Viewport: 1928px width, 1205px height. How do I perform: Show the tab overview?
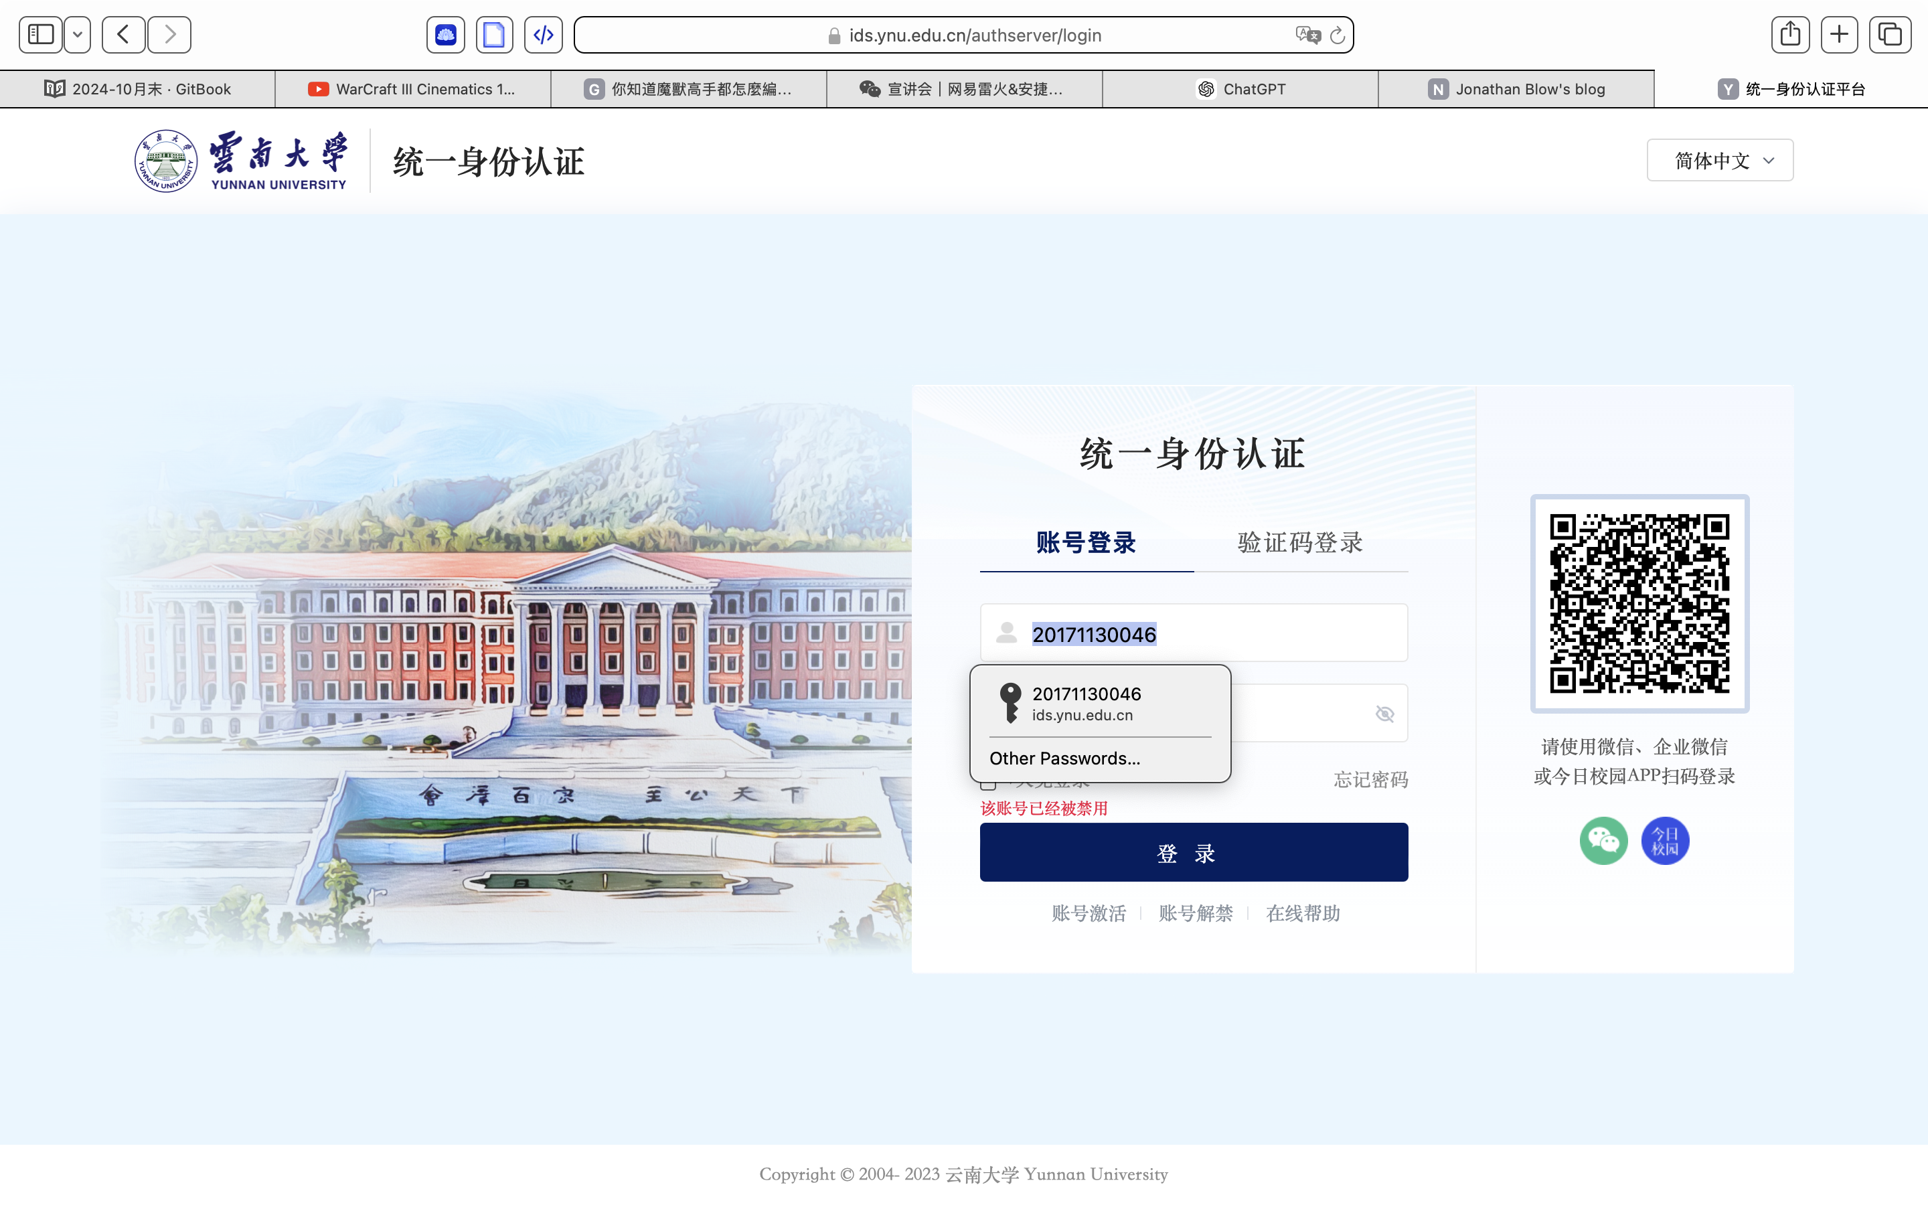1890,34
